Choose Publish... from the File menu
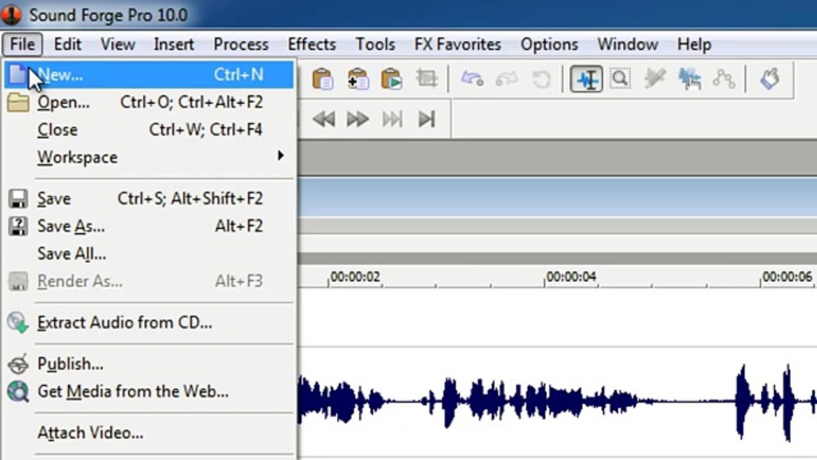 pyautogui.click(x=148, y=364)
